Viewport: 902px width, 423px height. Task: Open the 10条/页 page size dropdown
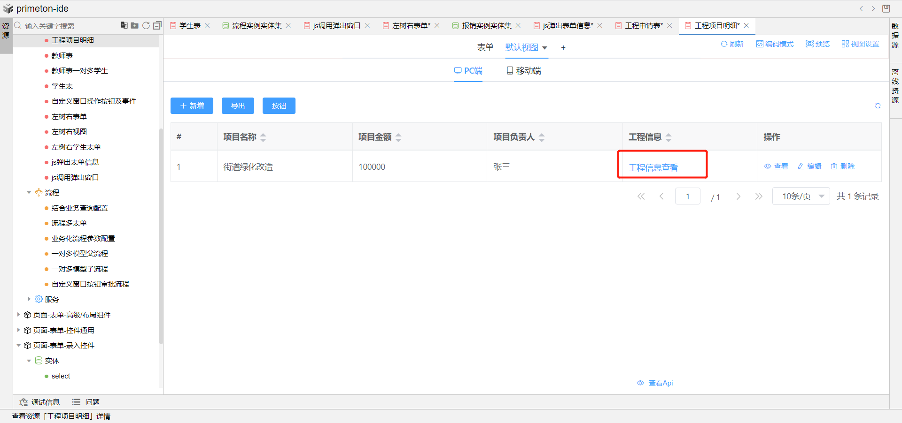click(x=801, y=196)
